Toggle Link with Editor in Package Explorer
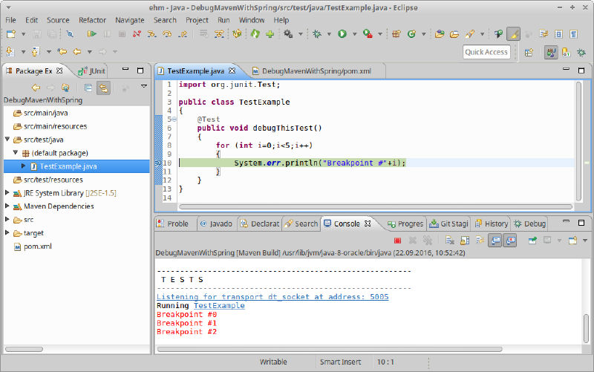This screenshot has width=594, height=372. (103, 88)
